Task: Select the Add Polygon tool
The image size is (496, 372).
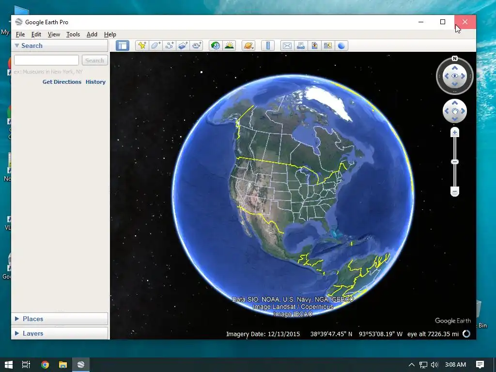Action: pyautogui.click(x=155, y=46)
